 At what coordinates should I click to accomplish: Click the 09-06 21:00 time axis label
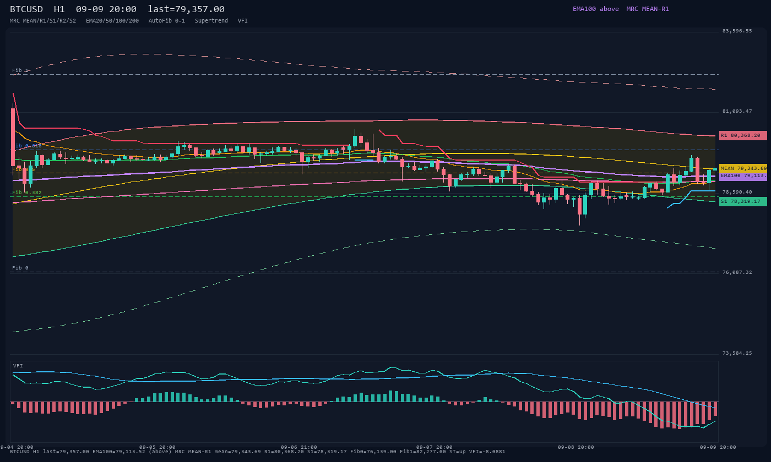(299, 447)
